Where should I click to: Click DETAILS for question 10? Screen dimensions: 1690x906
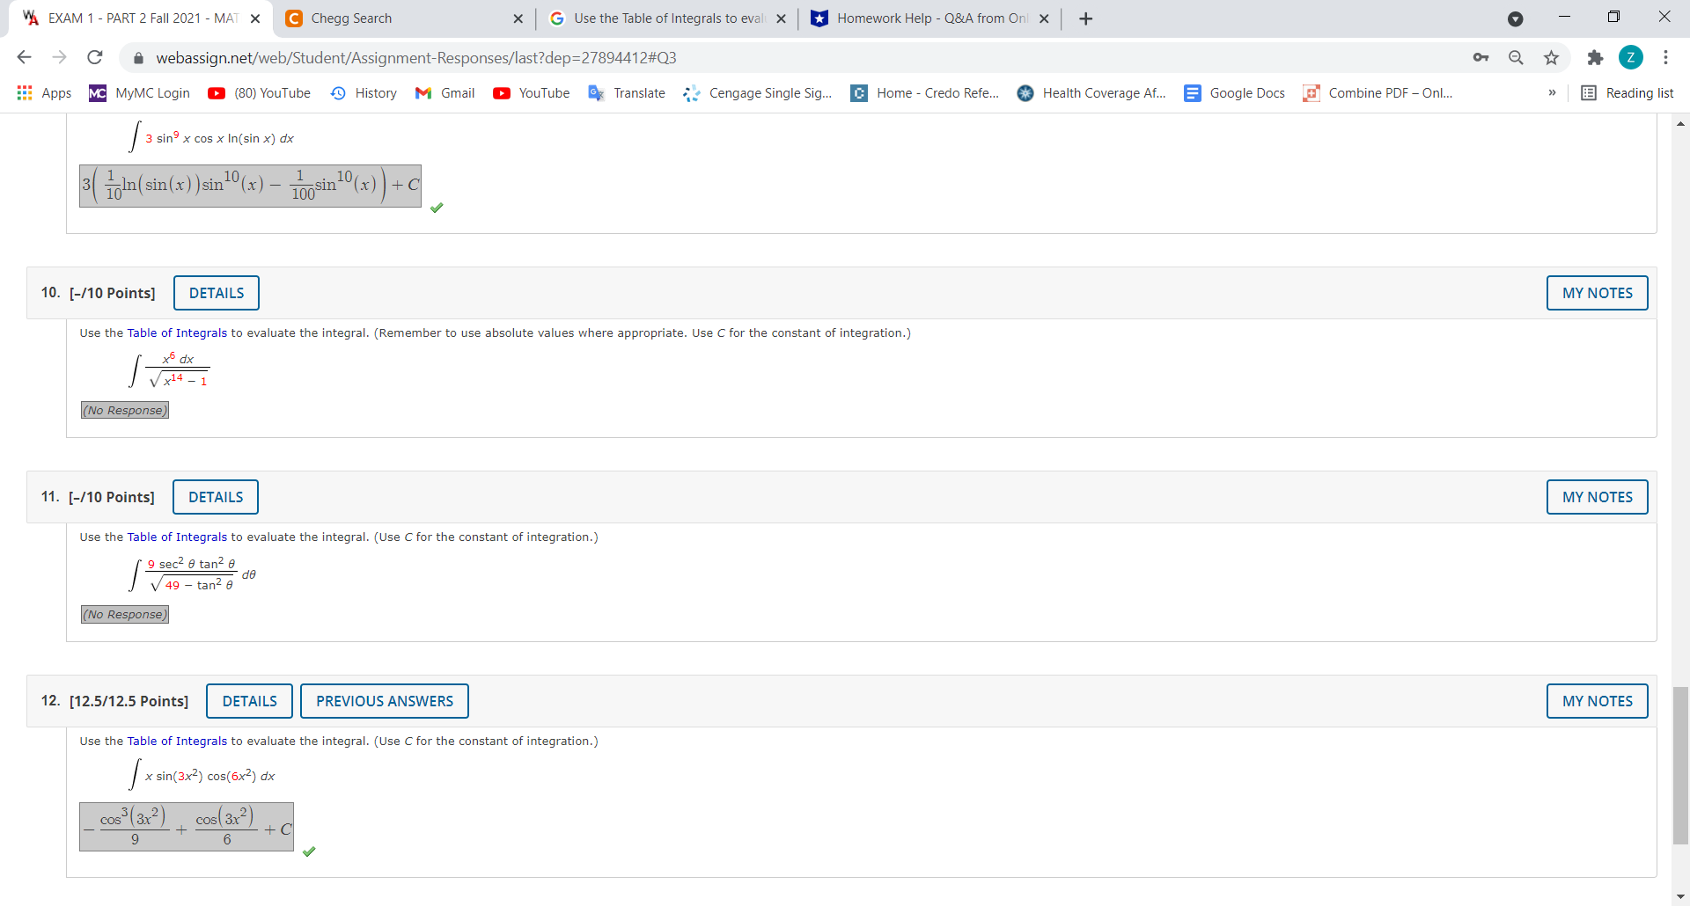coord(216,292)
